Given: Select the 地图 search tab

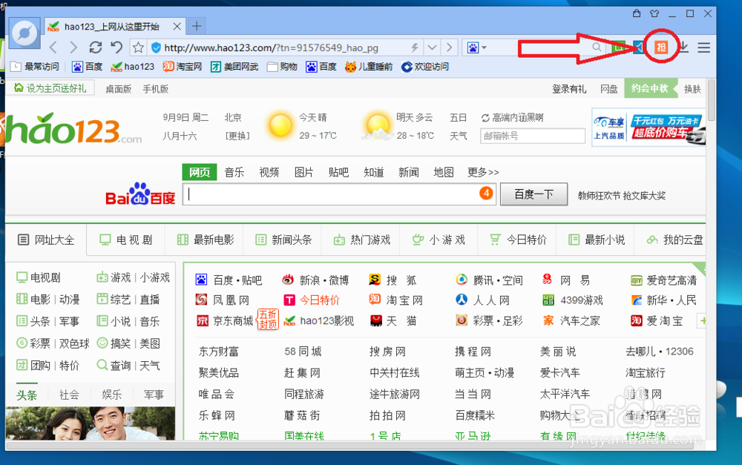Looking at the screenshot, I should pyautogui.click(x=444, y=172).
